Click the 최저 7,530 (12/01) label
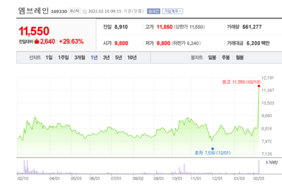The height and width of the screenshot is (187, 282). [x=212, y=153]
